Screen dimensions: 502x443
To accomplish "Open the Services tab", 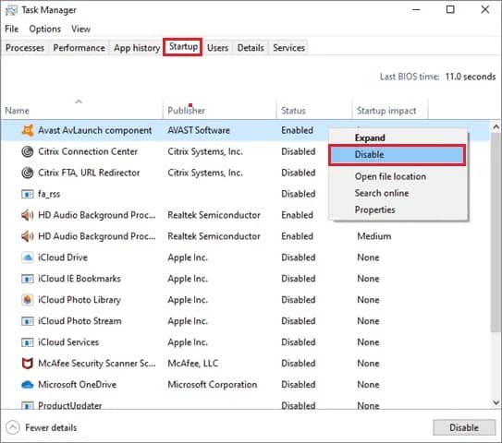I will [x=288, y=48].
